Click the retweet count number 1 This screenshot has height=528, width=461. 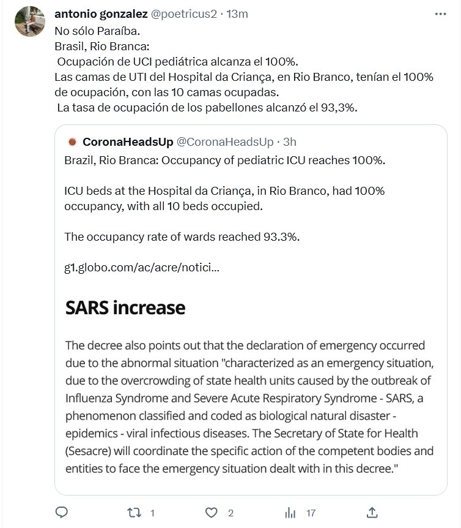(x=152, y=513)
